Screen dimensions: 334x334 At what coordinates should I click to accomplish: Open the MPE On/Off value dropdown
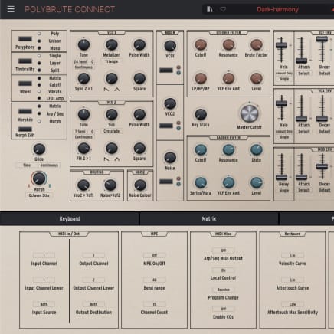pos(154,255)
